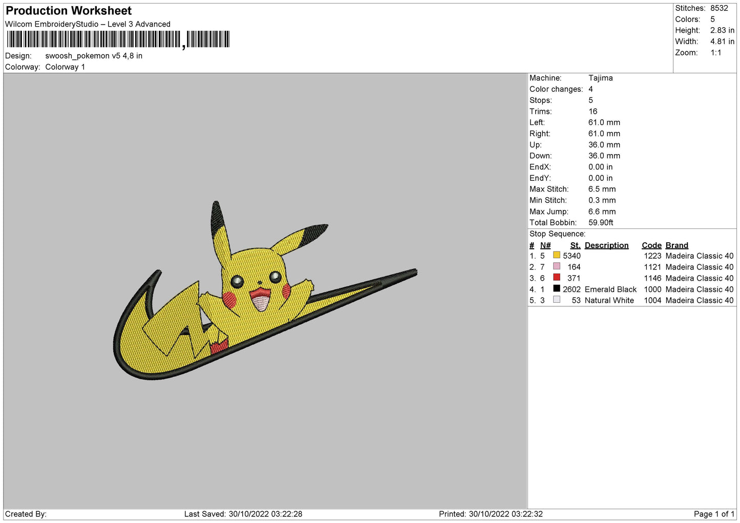Click the Code column header
The image size is (740, 523).
651,245
